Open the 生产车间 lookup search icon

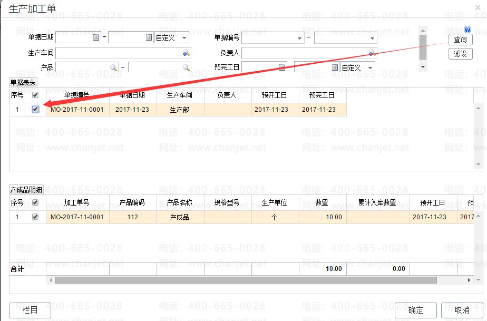pyautogui.click(x=186, y=53)
